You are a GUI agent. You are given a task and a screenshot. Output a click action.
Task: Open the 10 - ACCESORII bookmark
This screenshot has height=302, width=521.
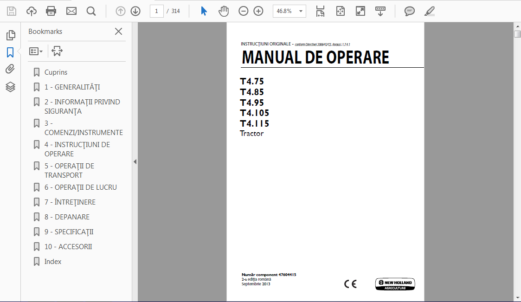point(68,247)
